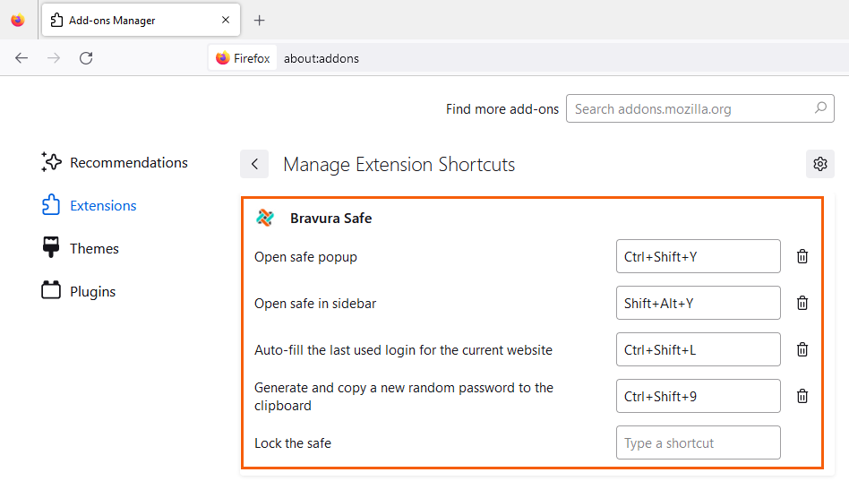The width and height of the screenshot is (849, 481).
Task: Delete the Ctrl+Shift+L shortcut
Action: [802, 349]
